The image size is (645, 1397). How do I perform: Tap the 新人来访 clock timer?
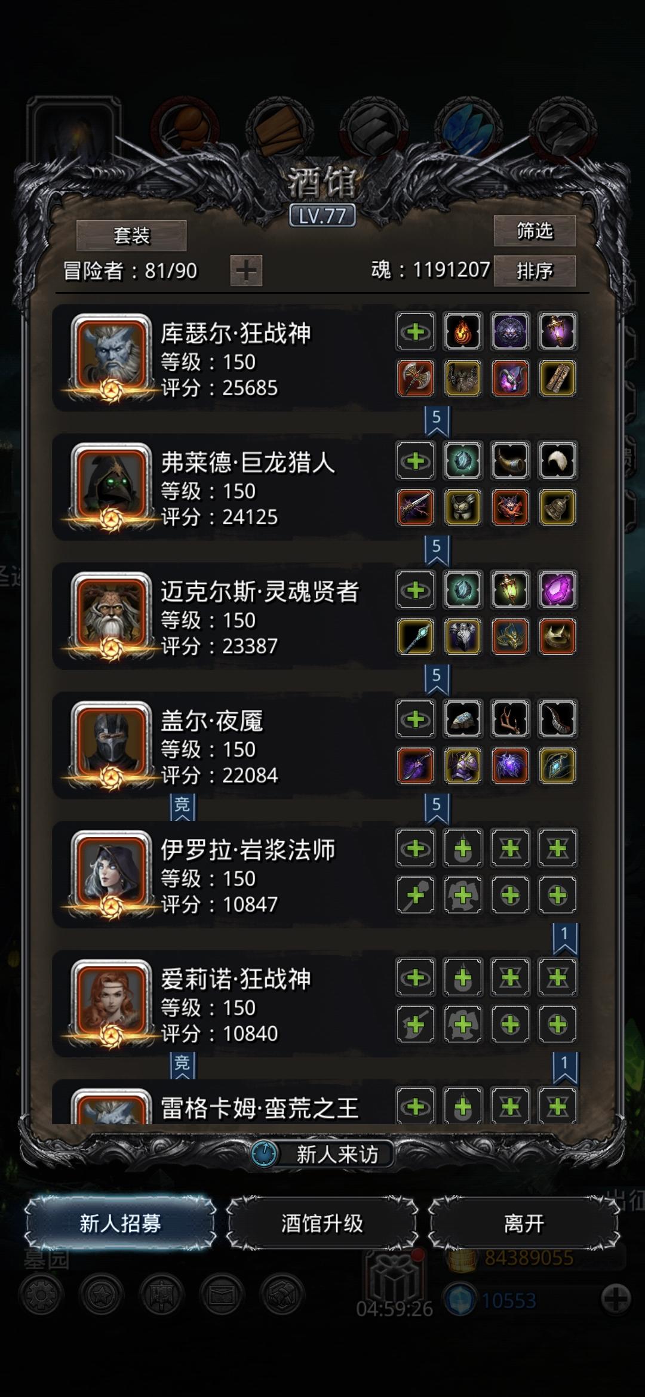coord(264,1154)
